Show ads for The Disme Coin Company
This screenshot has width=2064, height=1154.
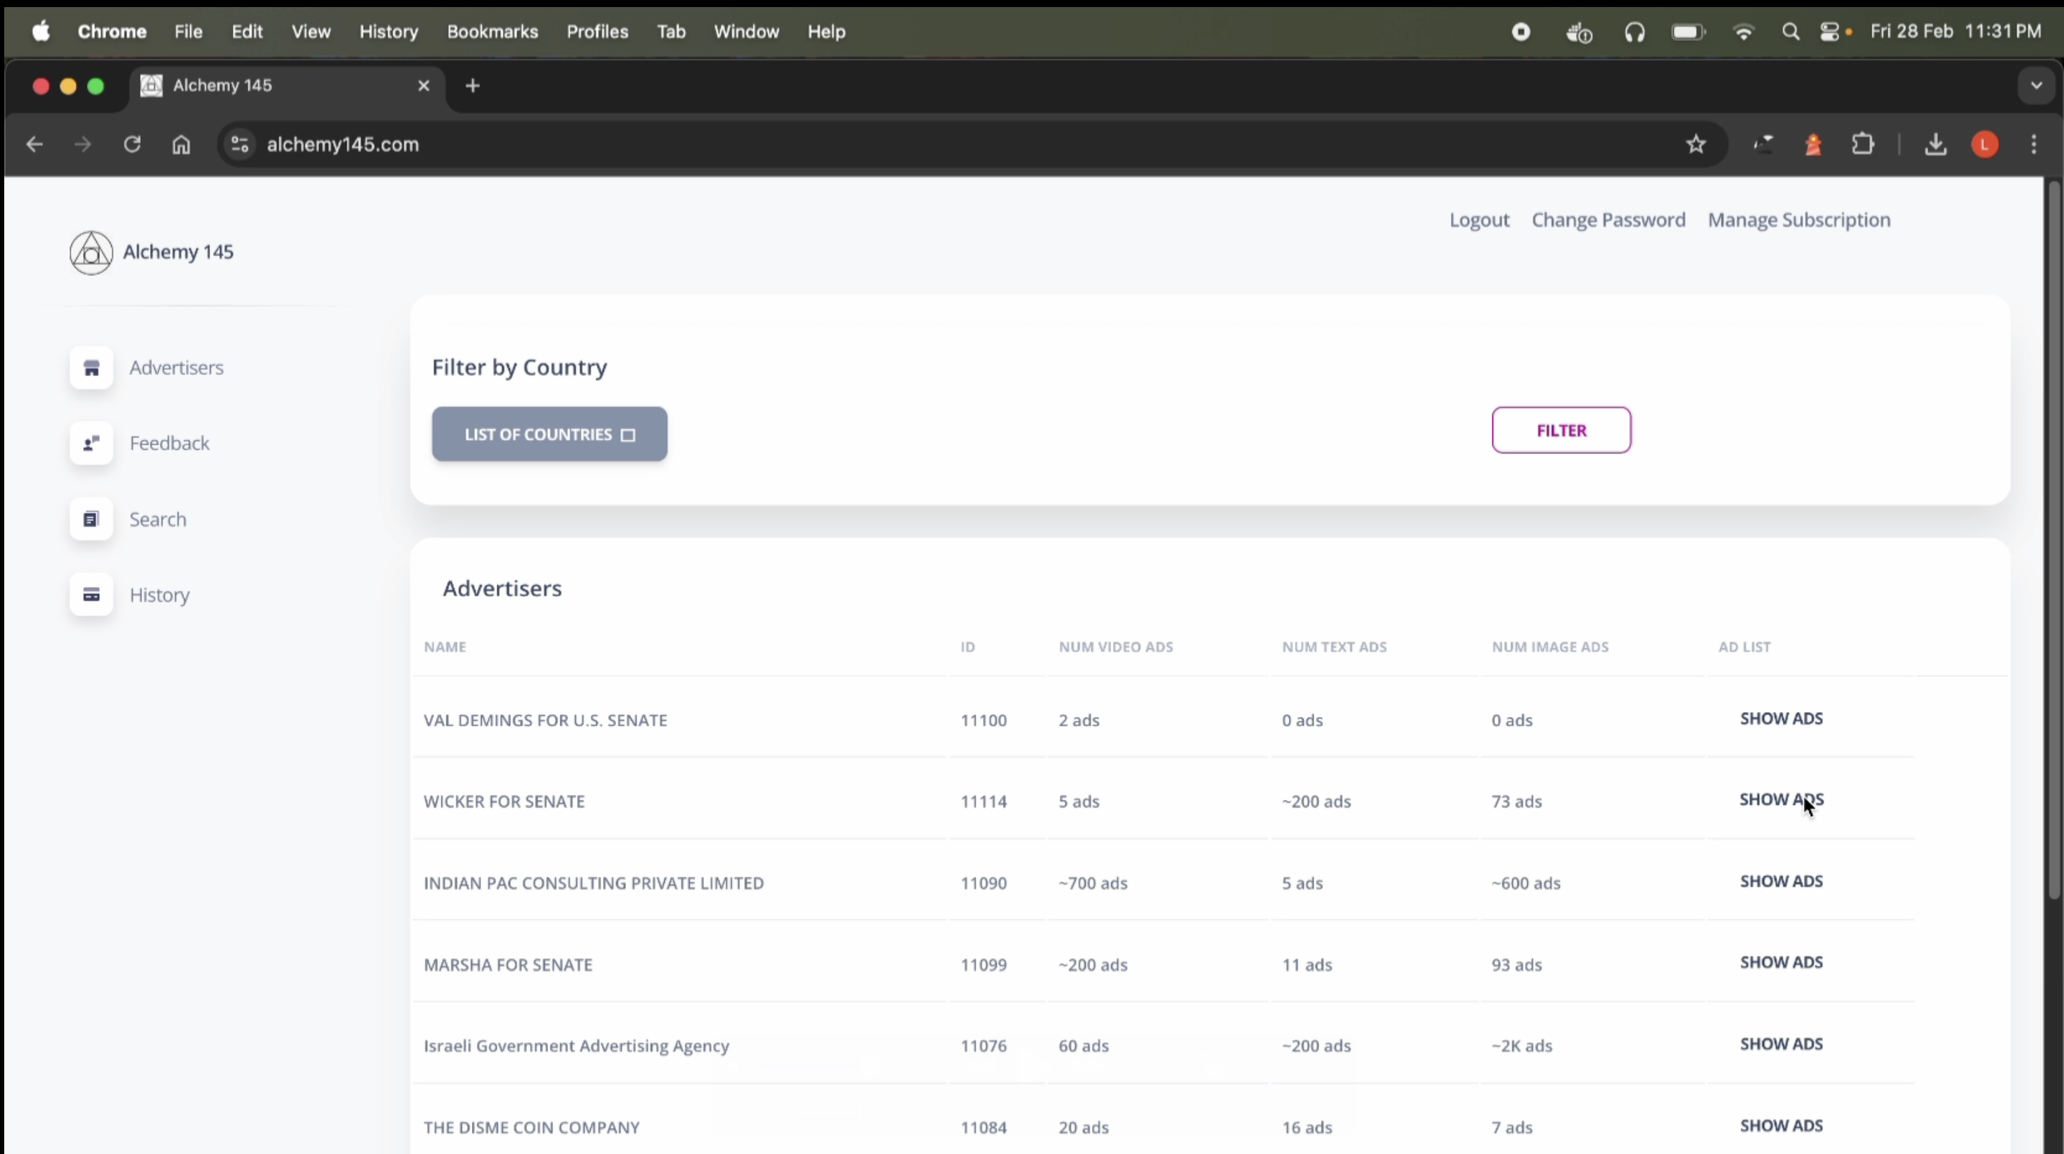[1781, 1125]
